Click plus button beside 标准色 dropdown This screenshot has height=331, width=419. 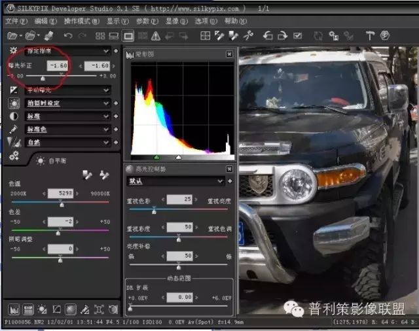[116, 130]
